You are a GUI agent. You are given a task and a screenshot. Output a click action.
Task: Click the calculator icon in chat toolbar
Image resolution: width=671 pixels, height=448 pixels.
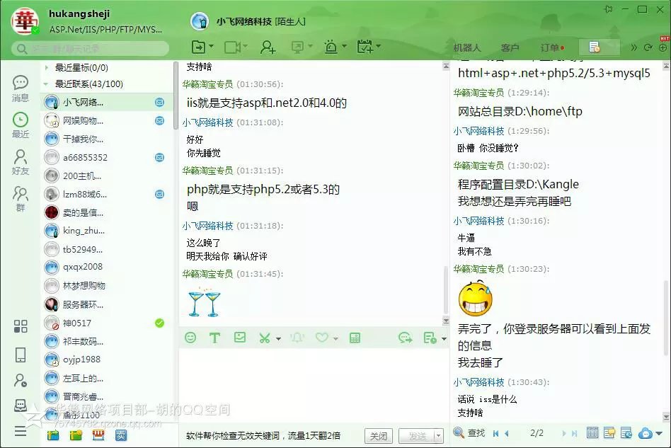coord(355,338)
